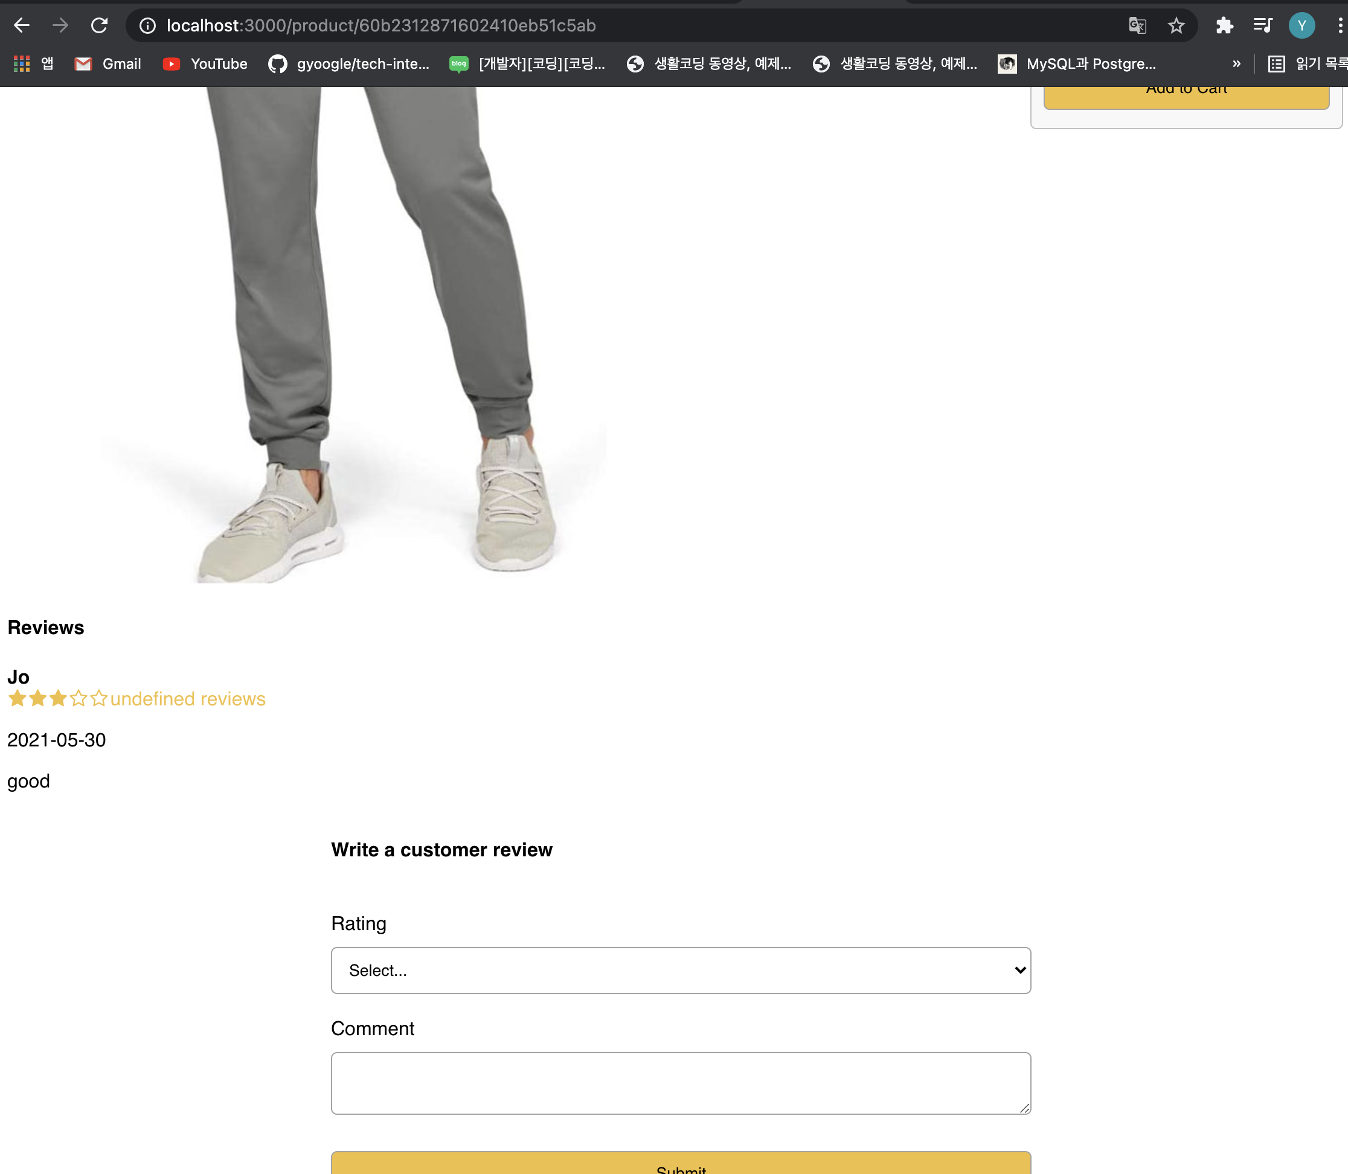Click the browser back arrow
This screenshot has width=1348, height=1174.
pos(22,25)
